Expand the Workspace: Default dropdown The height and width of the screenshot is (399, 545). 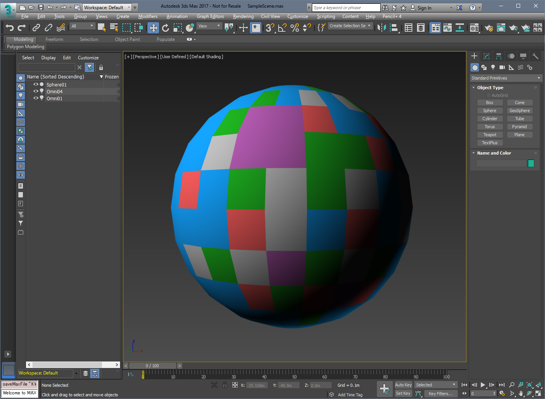coord(107,7)
